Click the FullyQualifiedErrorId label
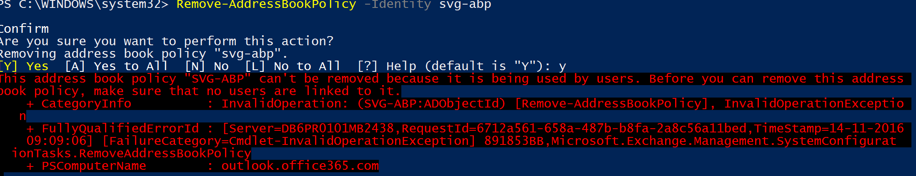The image size is (916, 176). 120,128
